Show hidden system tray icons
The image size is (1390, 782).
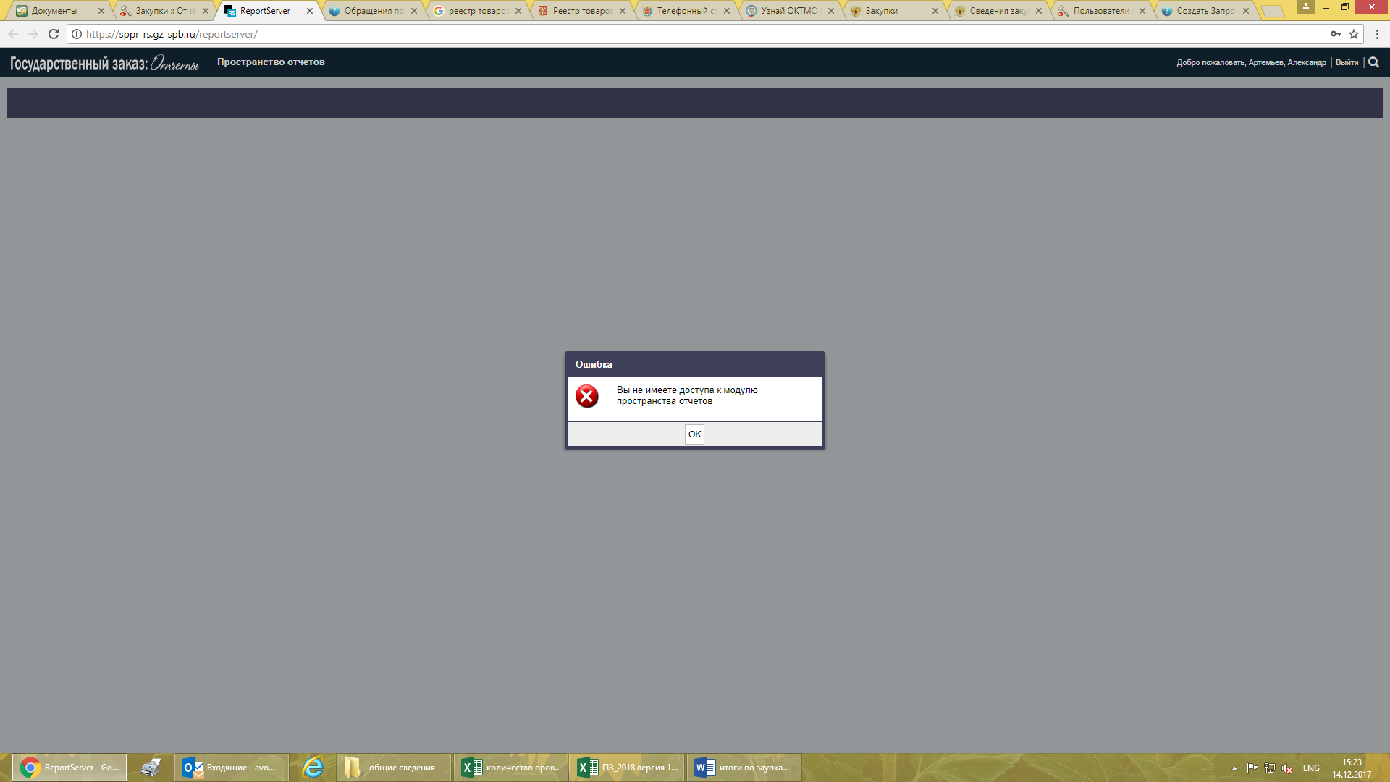(x=1234, y=768)
